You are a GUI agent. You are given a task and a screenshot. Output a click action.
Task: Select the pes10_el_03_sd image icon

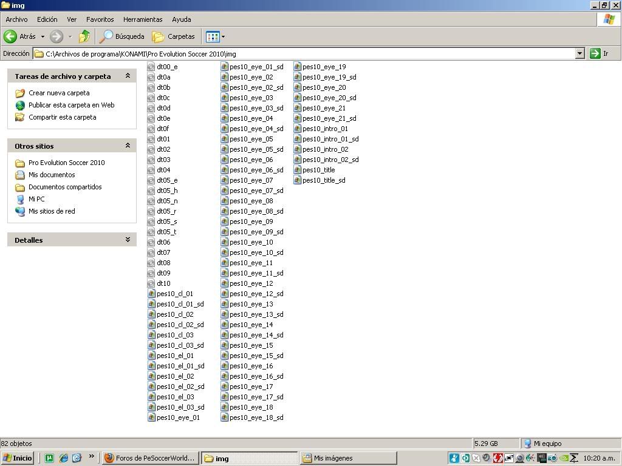click(151, 407)
